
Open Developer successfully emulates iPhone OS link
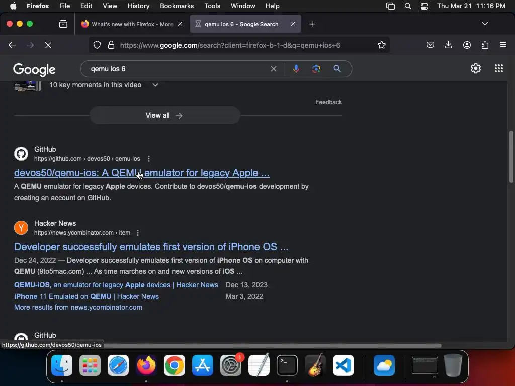(151, 247)
